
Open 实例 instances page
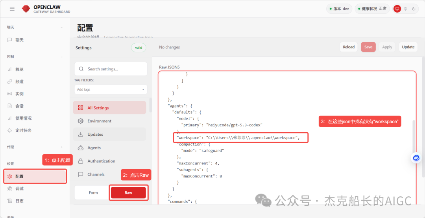pyautogui.click(x=35, y=94)
